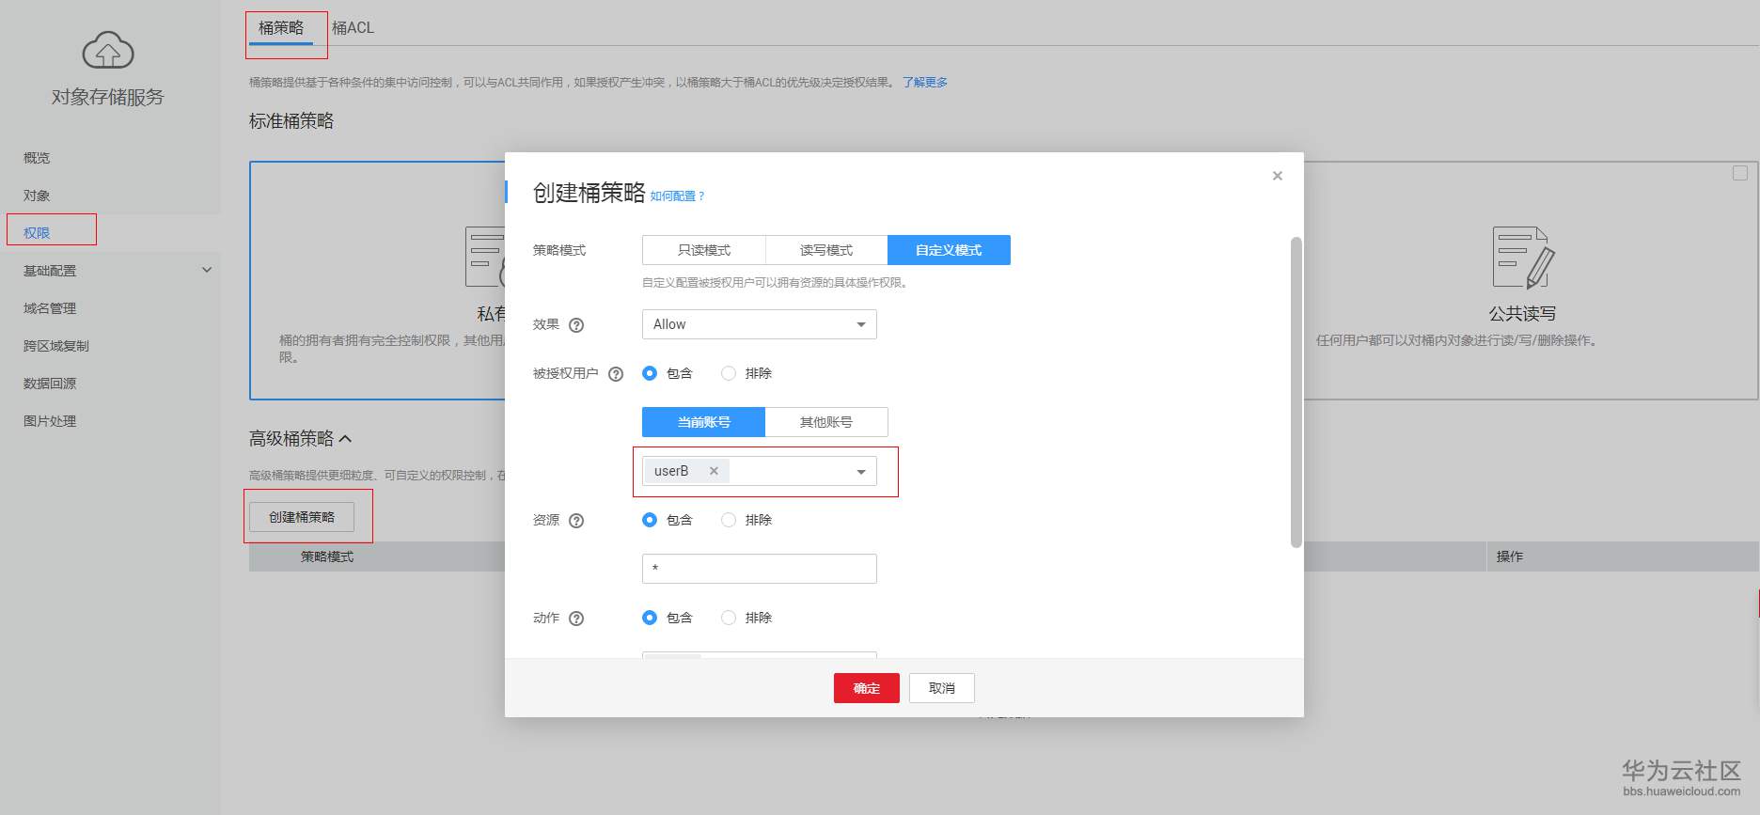The height and width of the screenshot is (815, 1760).
Task: Open 跨区域复制 in the sidebar
Action: (56, 346)
